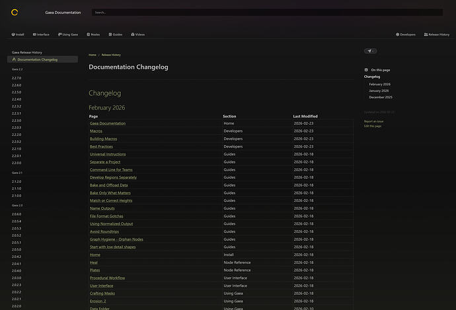Open the User Interface table link
Viewport: 456px width, 310px height.
click(101, 286)
